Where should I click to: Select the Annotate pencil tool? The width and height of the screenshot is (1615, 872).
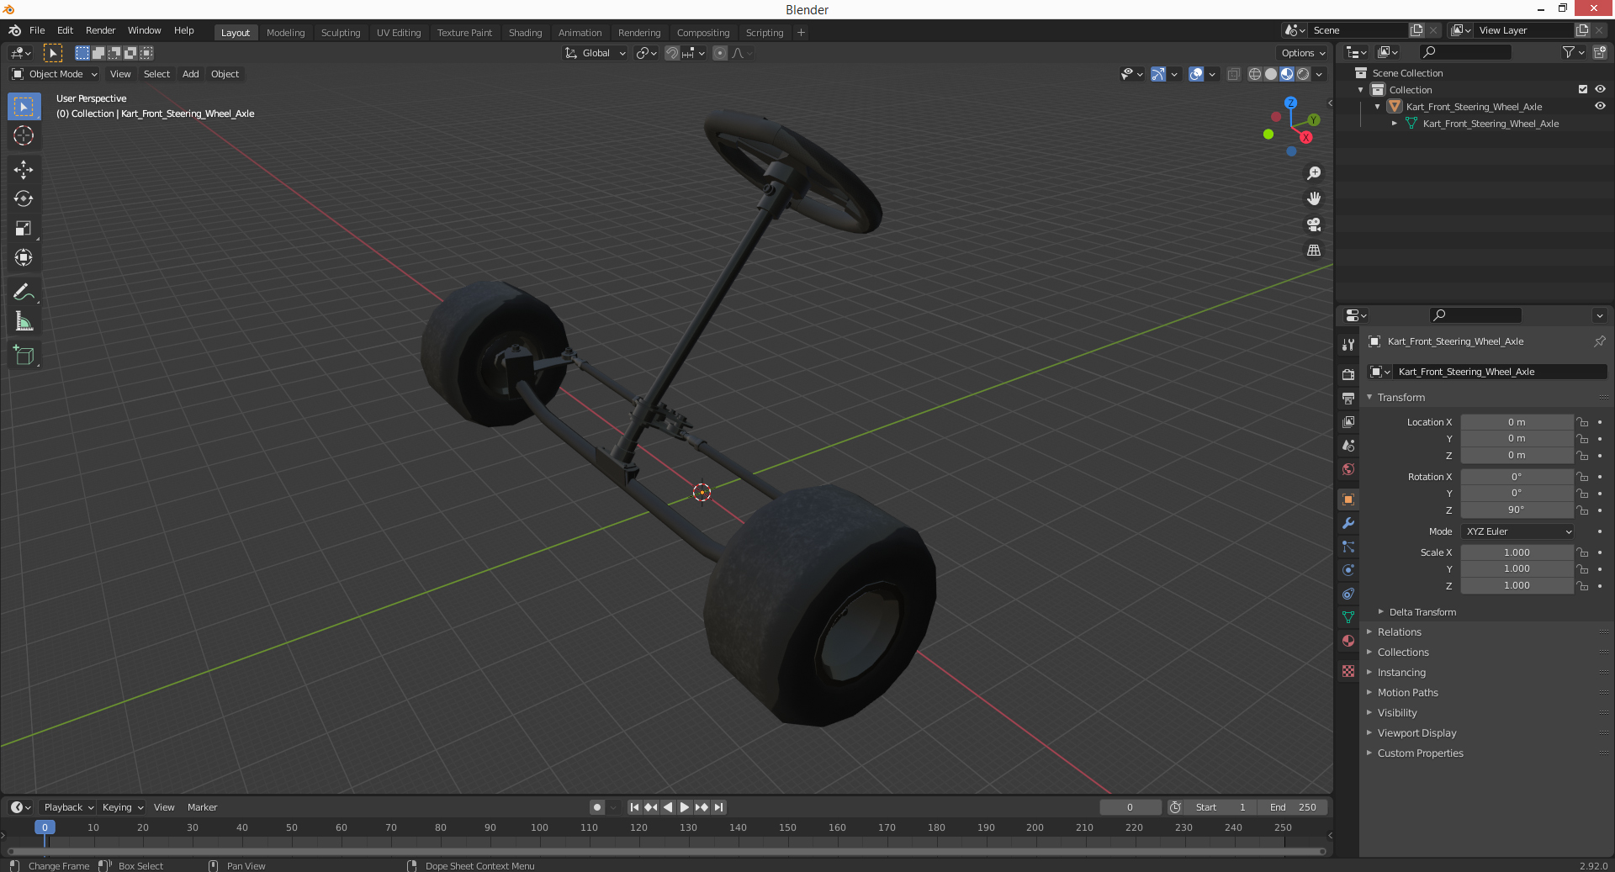[x=24, y=292]
